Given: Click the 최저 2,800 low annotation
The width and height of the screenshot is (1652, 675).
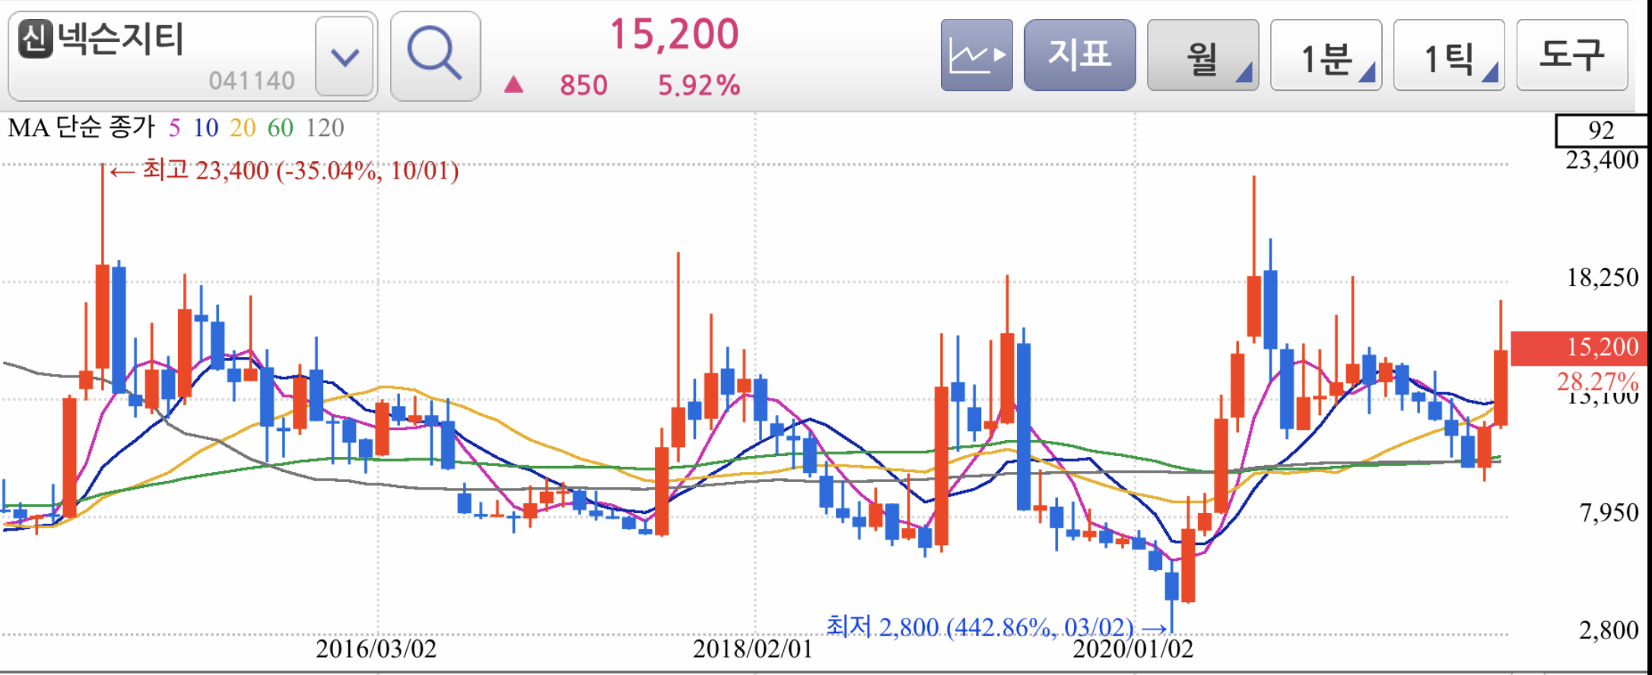Looking at the screenshot, I should coord(996,627).
